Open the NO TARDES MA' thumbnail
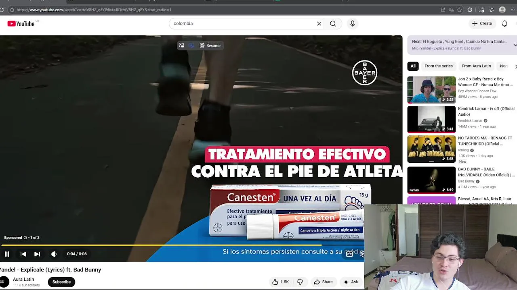The height and width of the screenshot is (290, 517). pyautogui.click(x=431, y=149)
